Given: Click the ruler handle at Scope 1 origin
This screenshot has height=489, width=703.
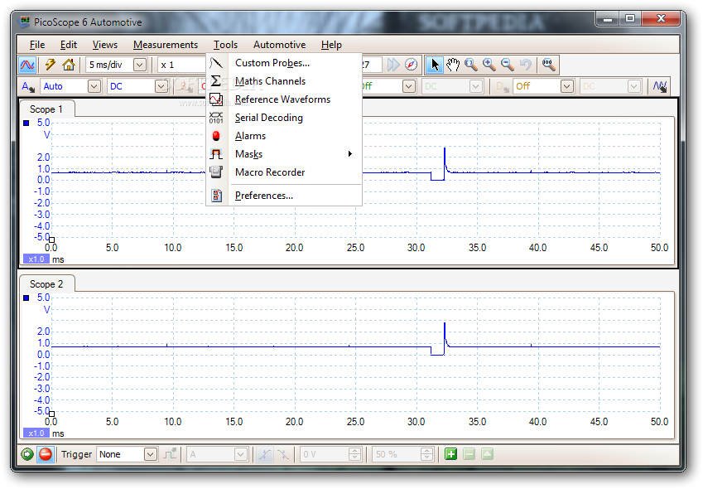Looking at the screenshot, I should point(51,240).
